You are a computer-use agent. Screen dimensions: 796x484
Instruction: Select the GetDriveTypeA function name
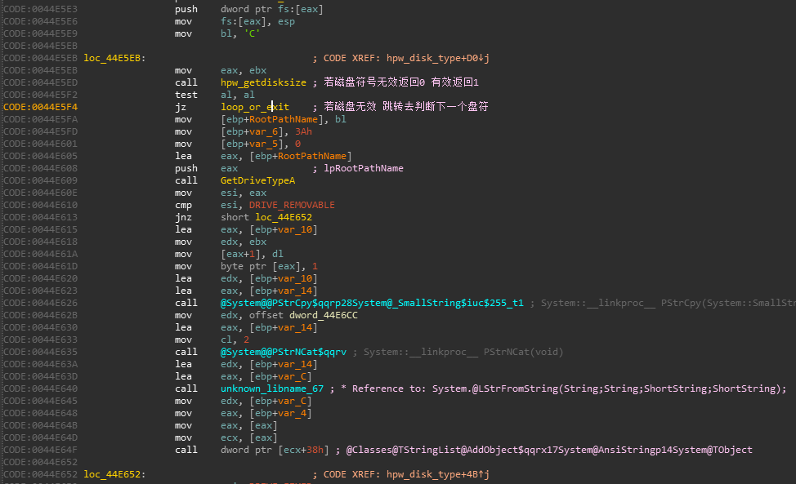[257, 180]
